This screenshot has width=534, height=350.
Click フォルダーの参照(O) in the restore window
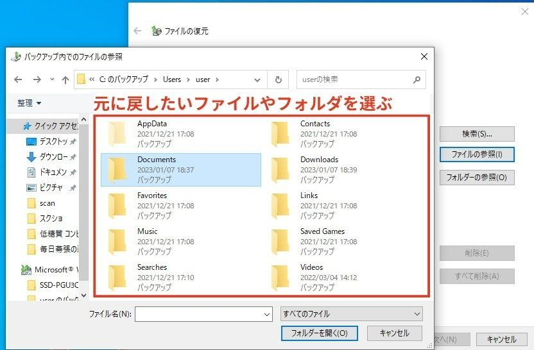[x=477, y=178]
